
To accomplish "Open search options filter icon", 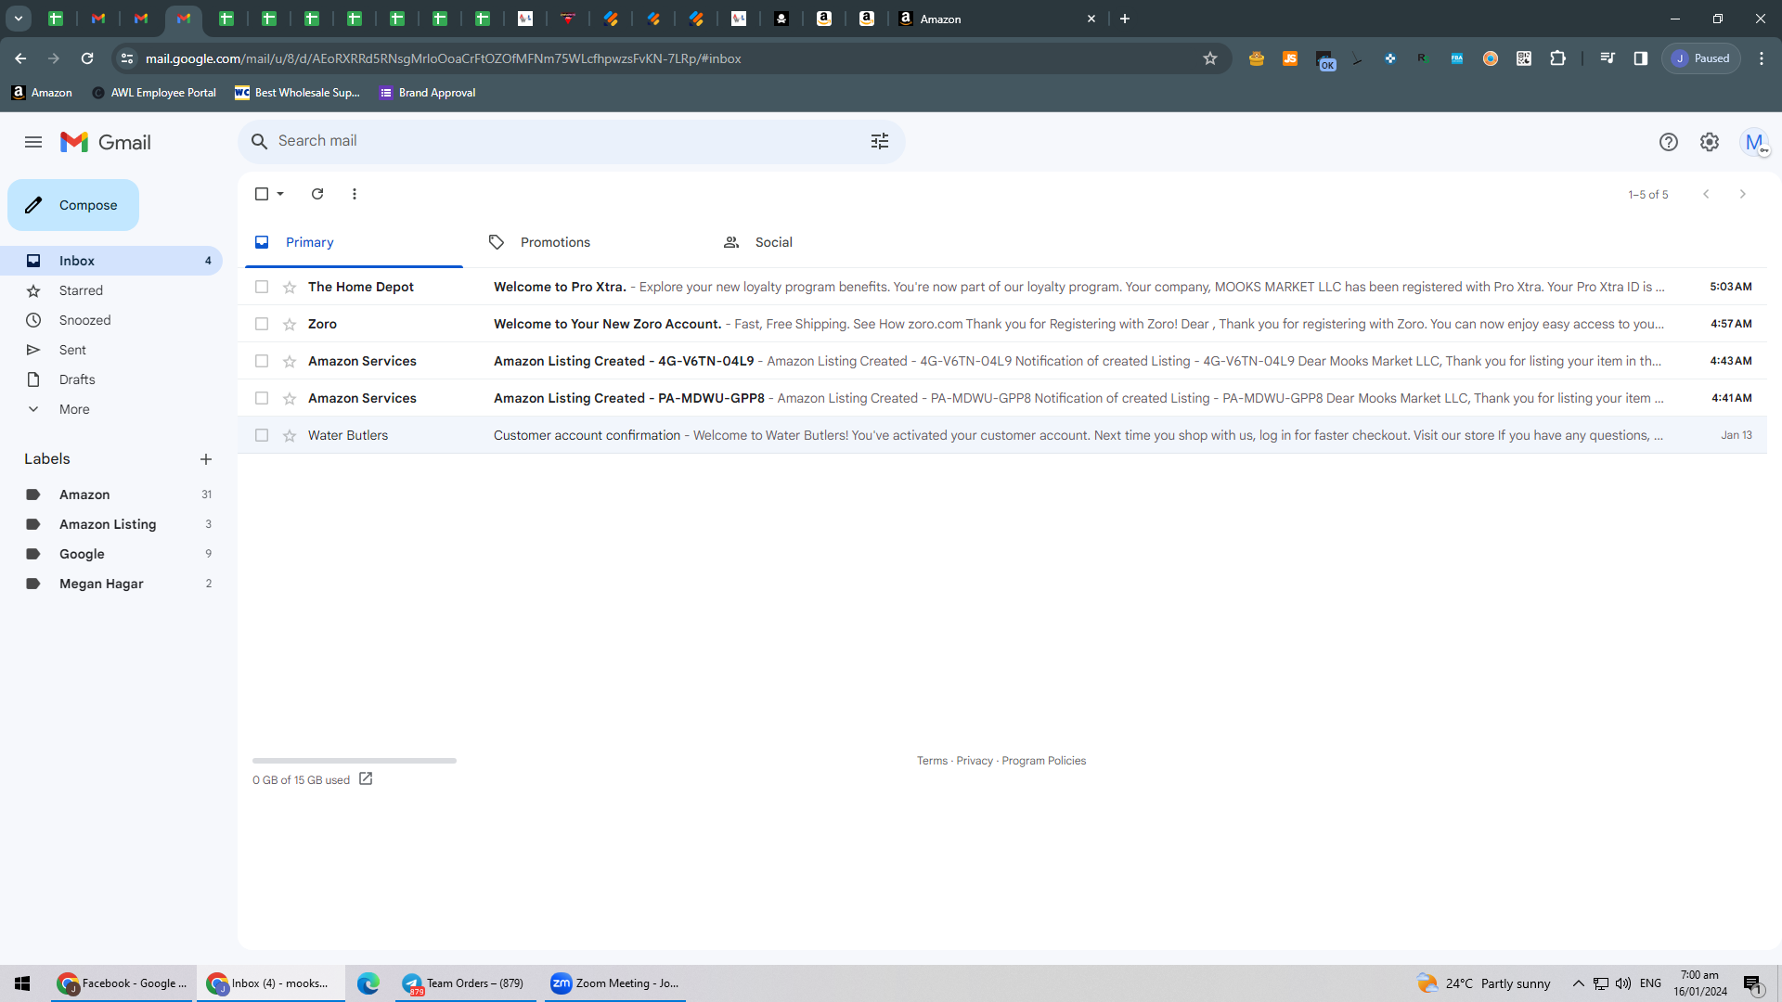I will (880, 141).
